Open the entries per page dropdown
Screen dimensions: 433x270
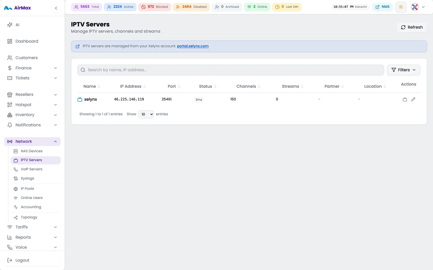146,114
